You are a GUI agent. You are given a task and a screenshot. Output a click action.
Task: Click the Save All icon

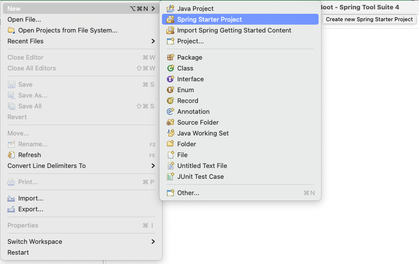[11, 106]
